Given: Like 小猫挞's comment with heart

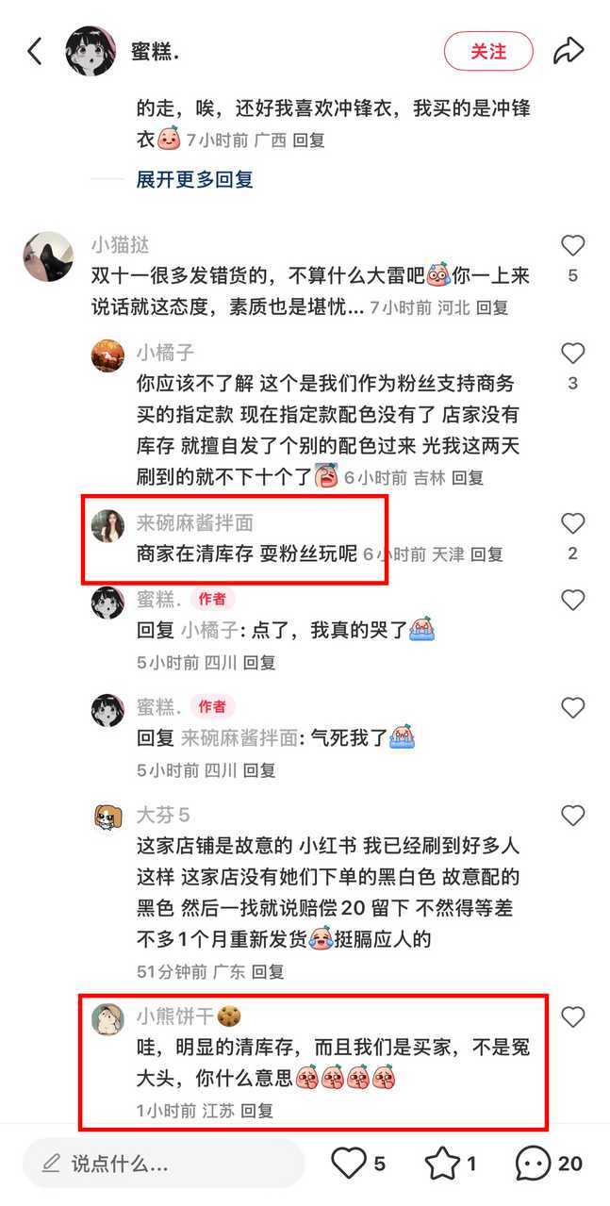Looking at the screenshot, I should [573, 246].
